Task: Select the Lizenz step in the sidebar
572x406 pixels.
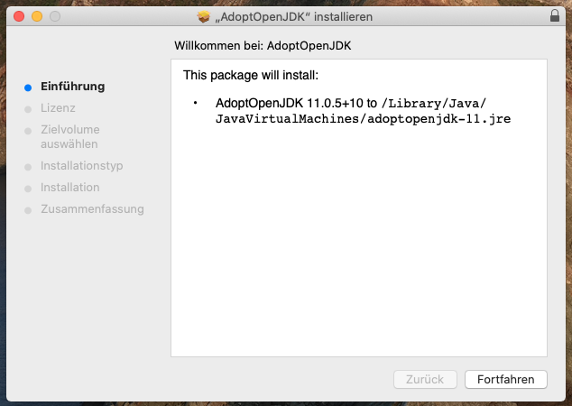Action: tap(58, 108)
